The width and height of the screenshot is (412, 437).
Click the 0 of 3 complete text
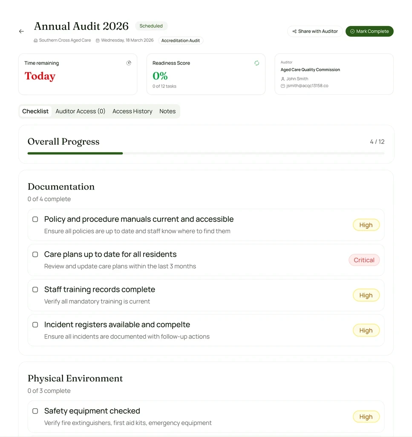coord(49,391)
